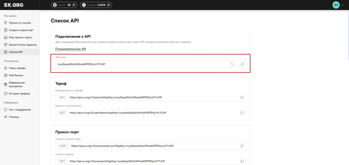Click the SH user avatar

(336, 5)
